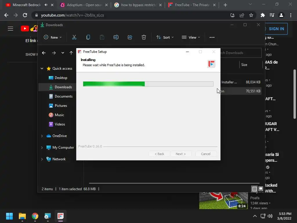Open Chrome profile avatar icon
The image size is (297, 223).
(x=281, y=15)
